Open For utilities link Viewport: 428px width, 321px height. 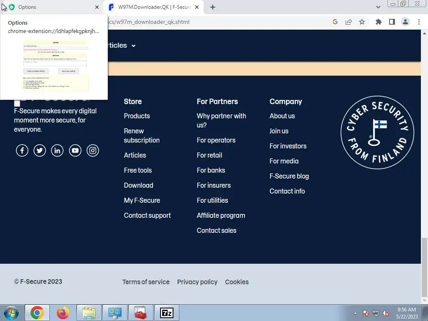point(212,200)
